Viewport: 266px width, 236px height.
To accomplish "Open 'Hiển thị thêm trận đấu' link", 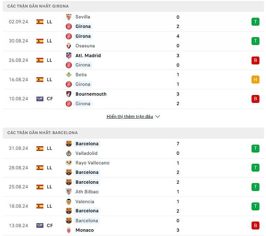I will (130, 116).
